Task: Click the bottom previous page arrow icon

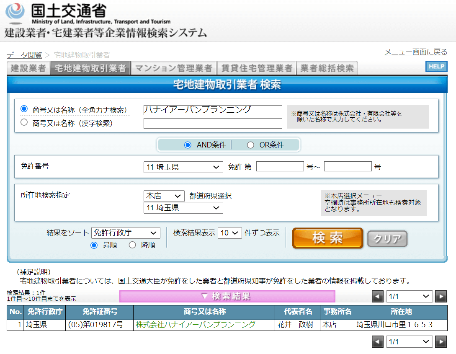Action: click(377, 342)
